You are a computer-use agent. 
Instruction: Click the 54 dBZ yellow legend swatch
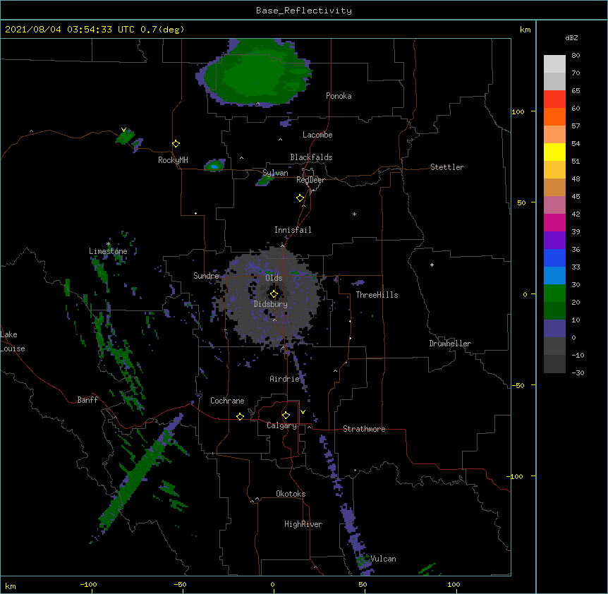click(554, 152)
